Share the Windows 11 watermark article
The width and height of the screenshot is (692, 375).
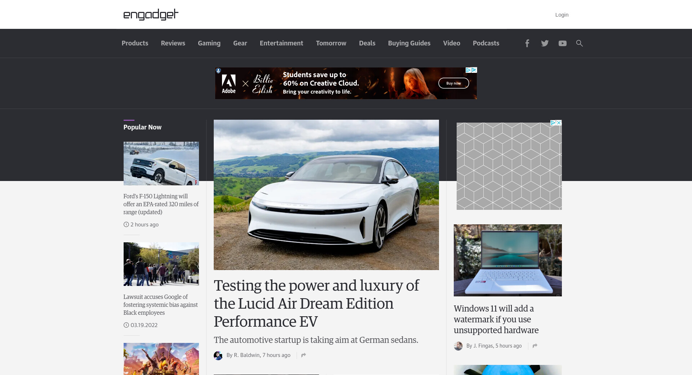535,346
